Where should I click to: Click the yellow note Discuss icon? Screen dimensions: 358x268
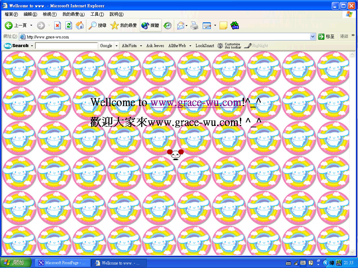(x=223, y=25)
